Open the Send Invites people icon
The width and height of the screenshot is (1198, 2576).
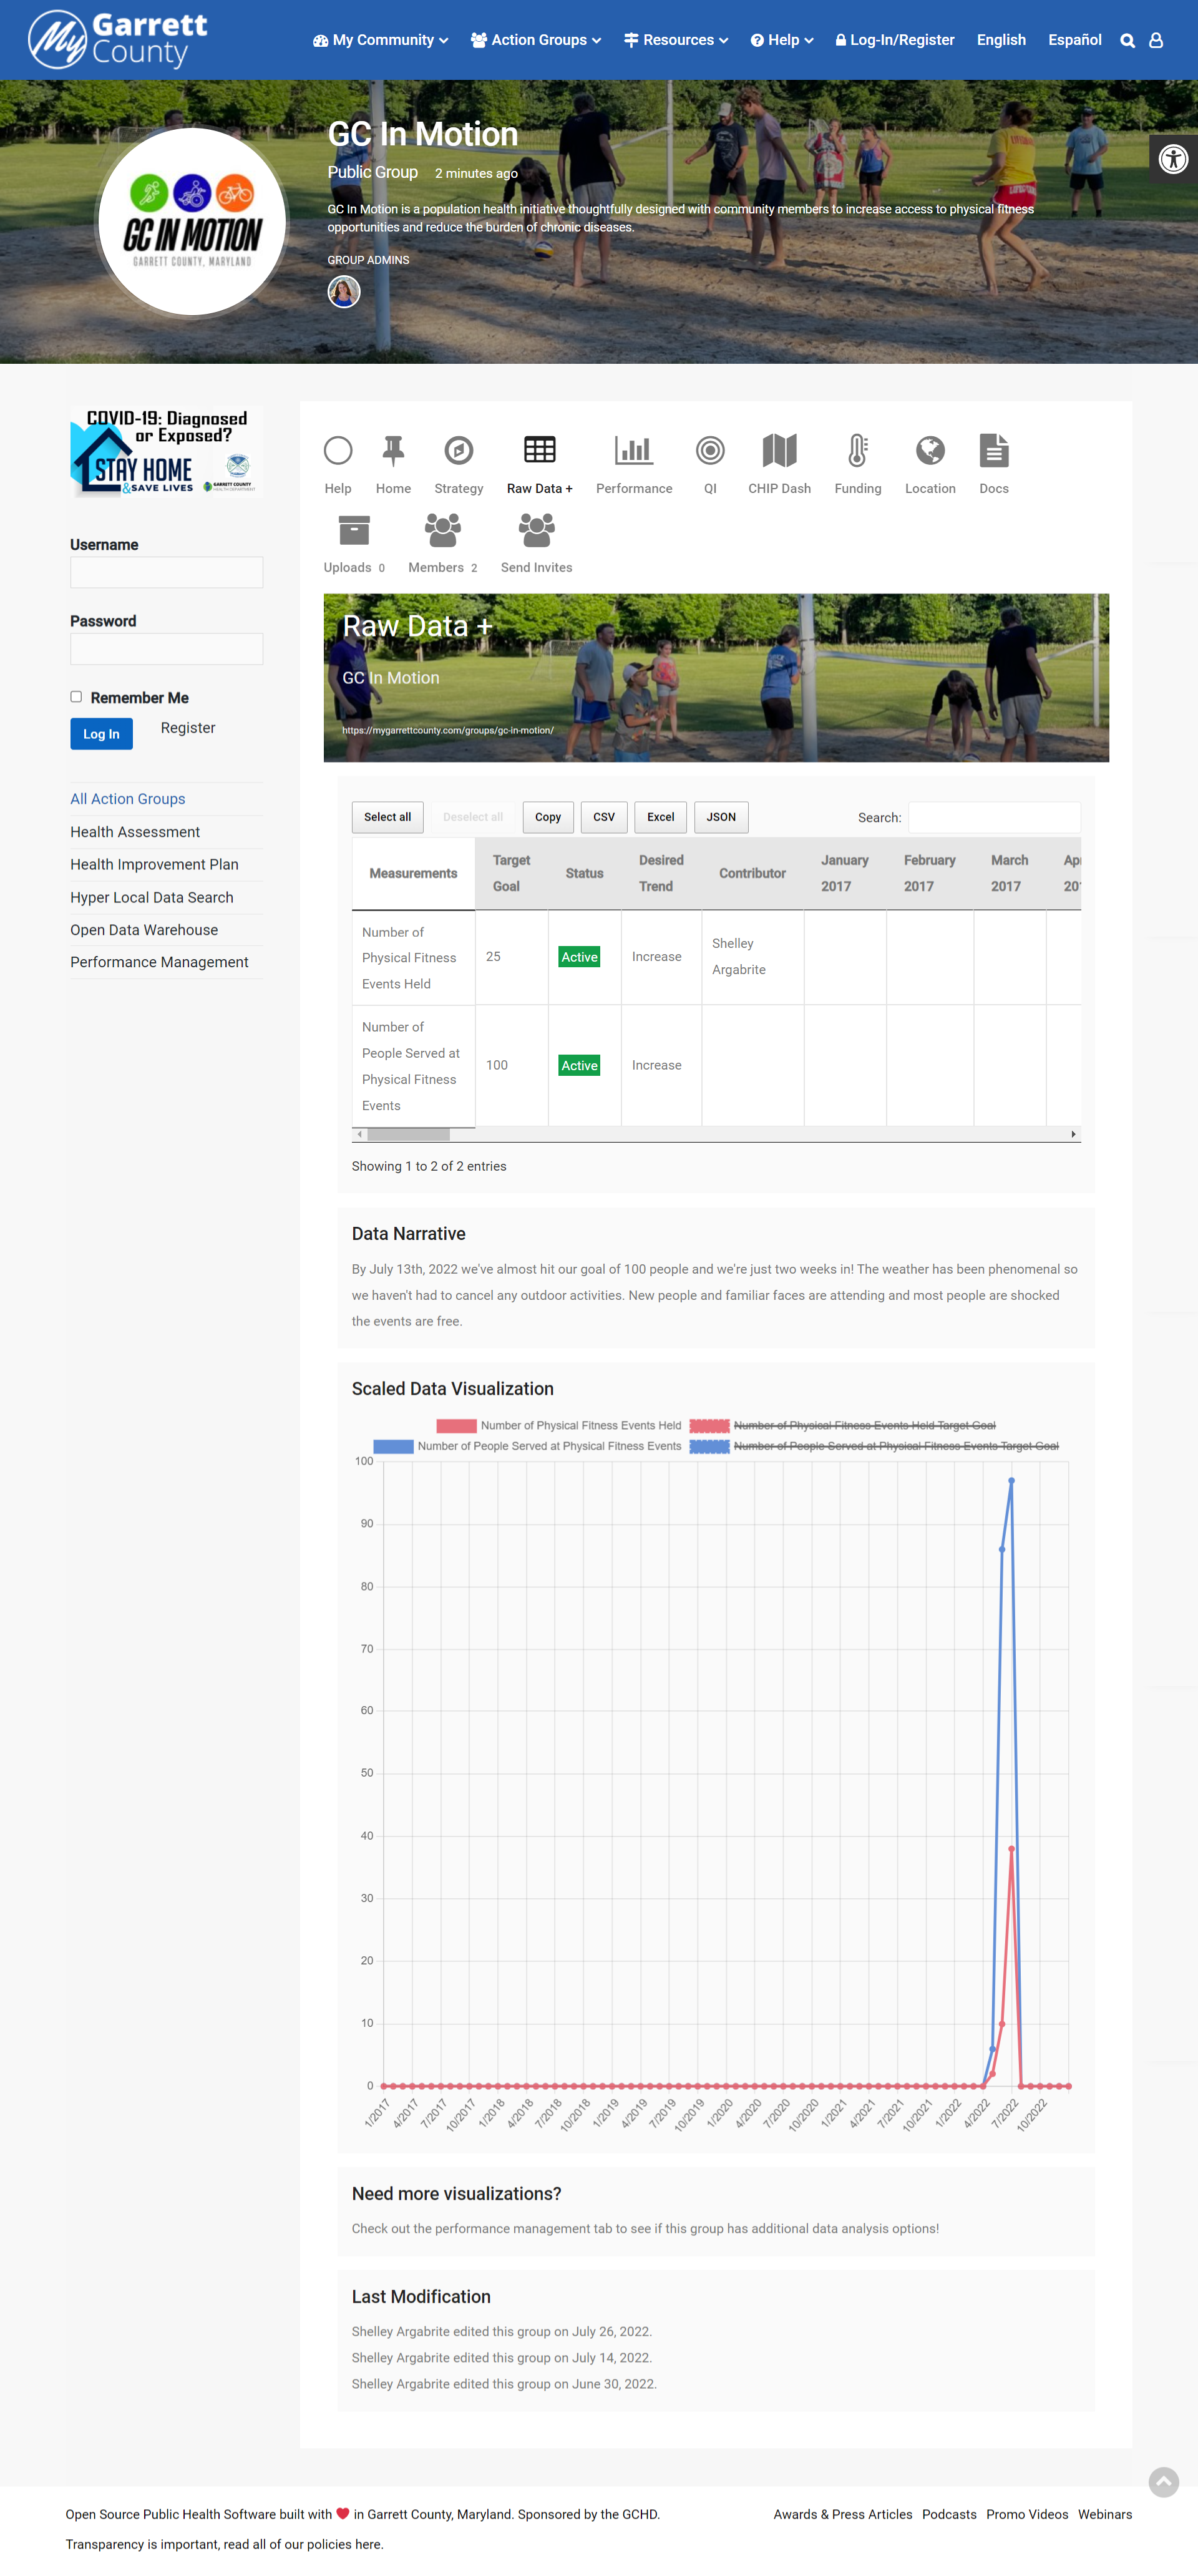536,530
